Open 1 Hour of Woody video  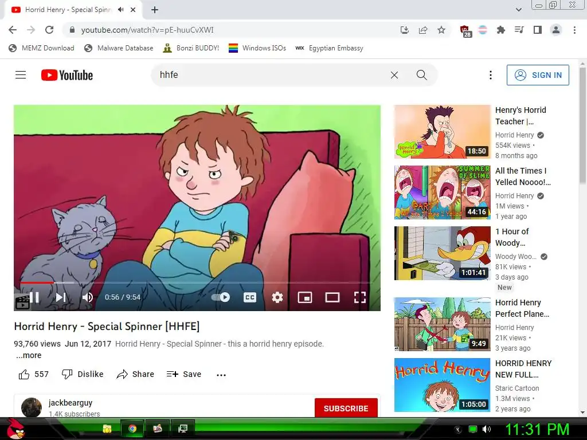[442, 253]
